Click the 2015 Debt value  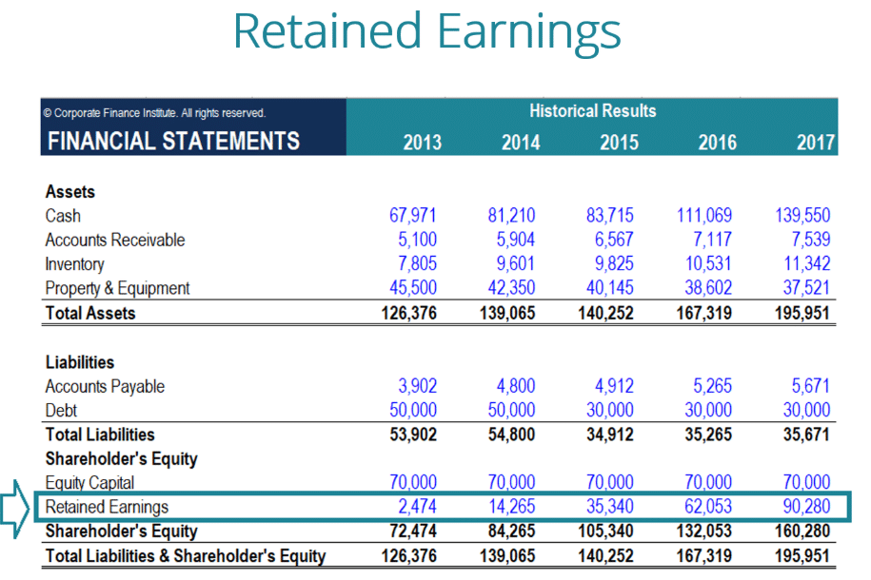tap(610, 410)
